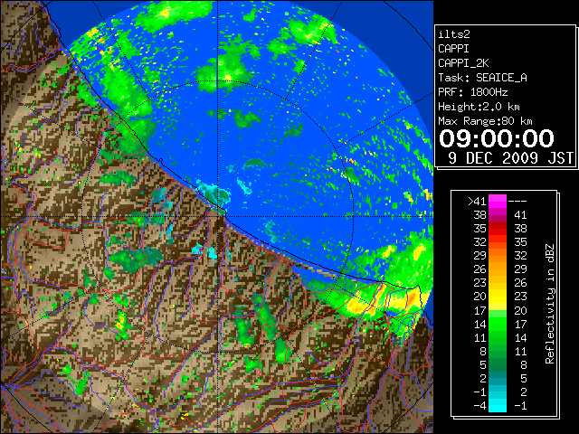The width and height of the screenshot is (579, 434).
Task: Click the '9 DEC 2009 JST' date
Action: point(510,158)
